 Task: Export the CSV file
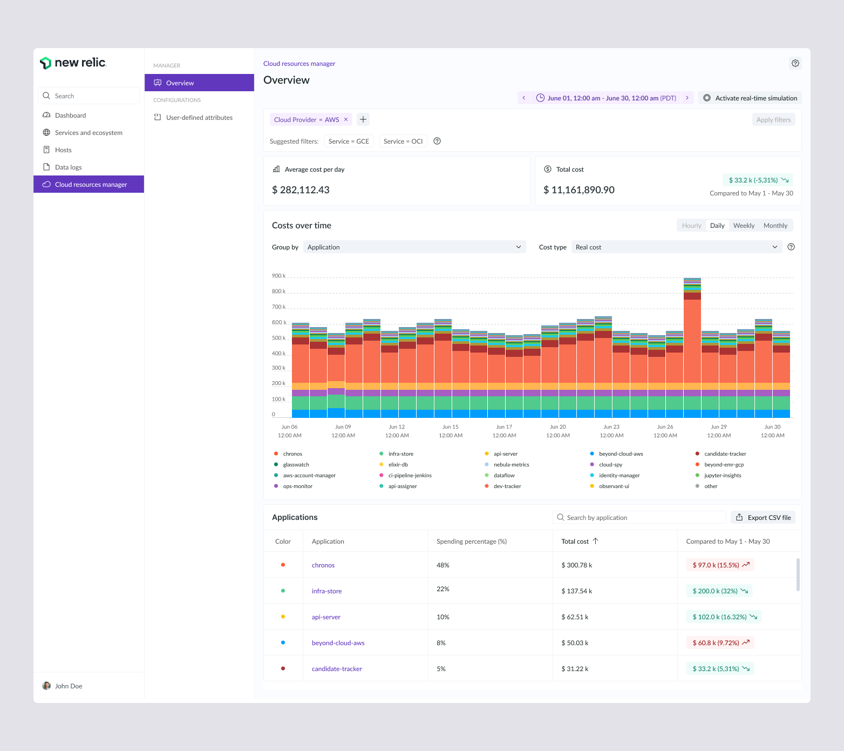(x=763, y=517)
